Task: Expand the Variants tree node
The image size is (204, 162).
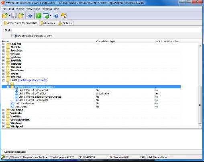Action: point(4,113)
